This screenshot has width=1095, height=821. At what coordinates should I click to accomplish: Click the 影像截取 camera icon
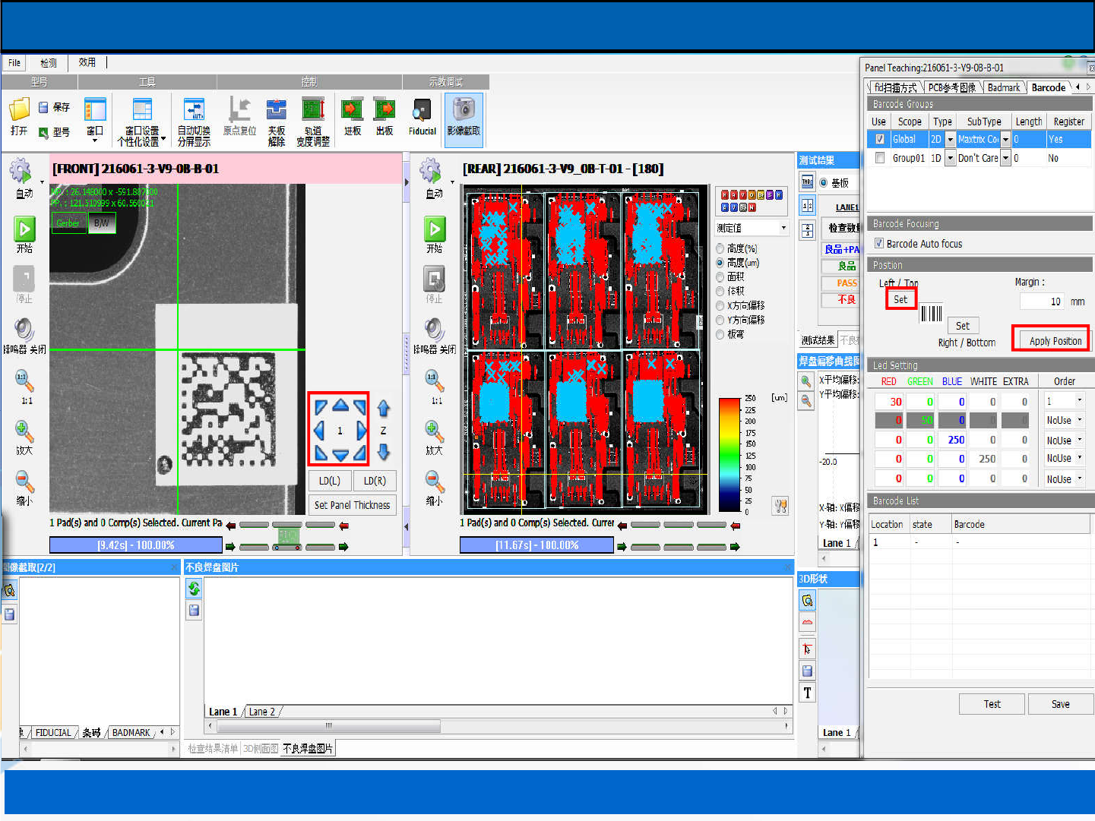pyautogui.click(x=463, y=111)
